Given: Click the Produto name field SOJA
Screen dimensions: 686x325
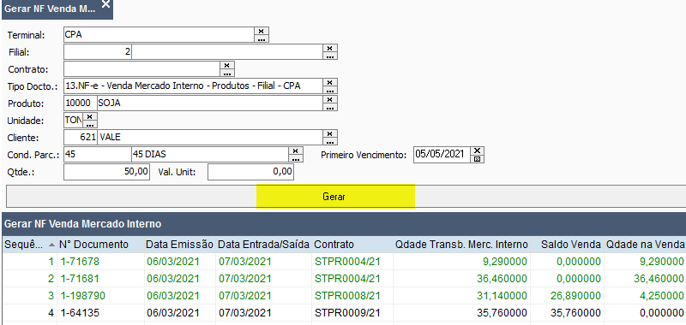Looking at the screenshot, I should click(209, 103).
